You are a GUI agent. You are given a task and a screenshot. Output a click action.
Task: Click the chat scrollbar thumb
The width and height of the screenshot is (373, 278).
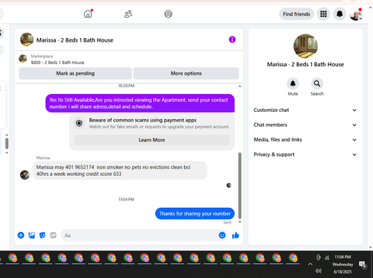[x=239, y=185]
